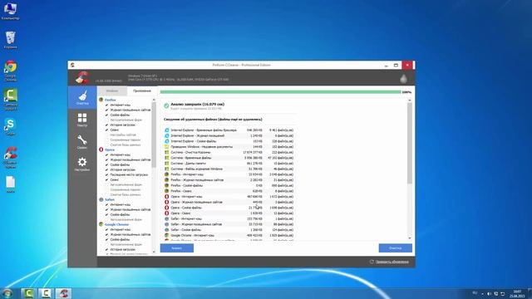Open the Recycle Bin desktop icon
The image size is (532, 299).
point(10,40)
